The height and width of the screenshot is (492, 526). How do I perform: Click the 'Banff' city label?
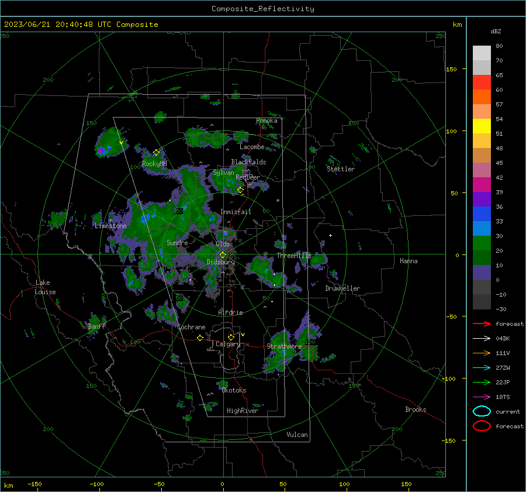coord(96,326)
